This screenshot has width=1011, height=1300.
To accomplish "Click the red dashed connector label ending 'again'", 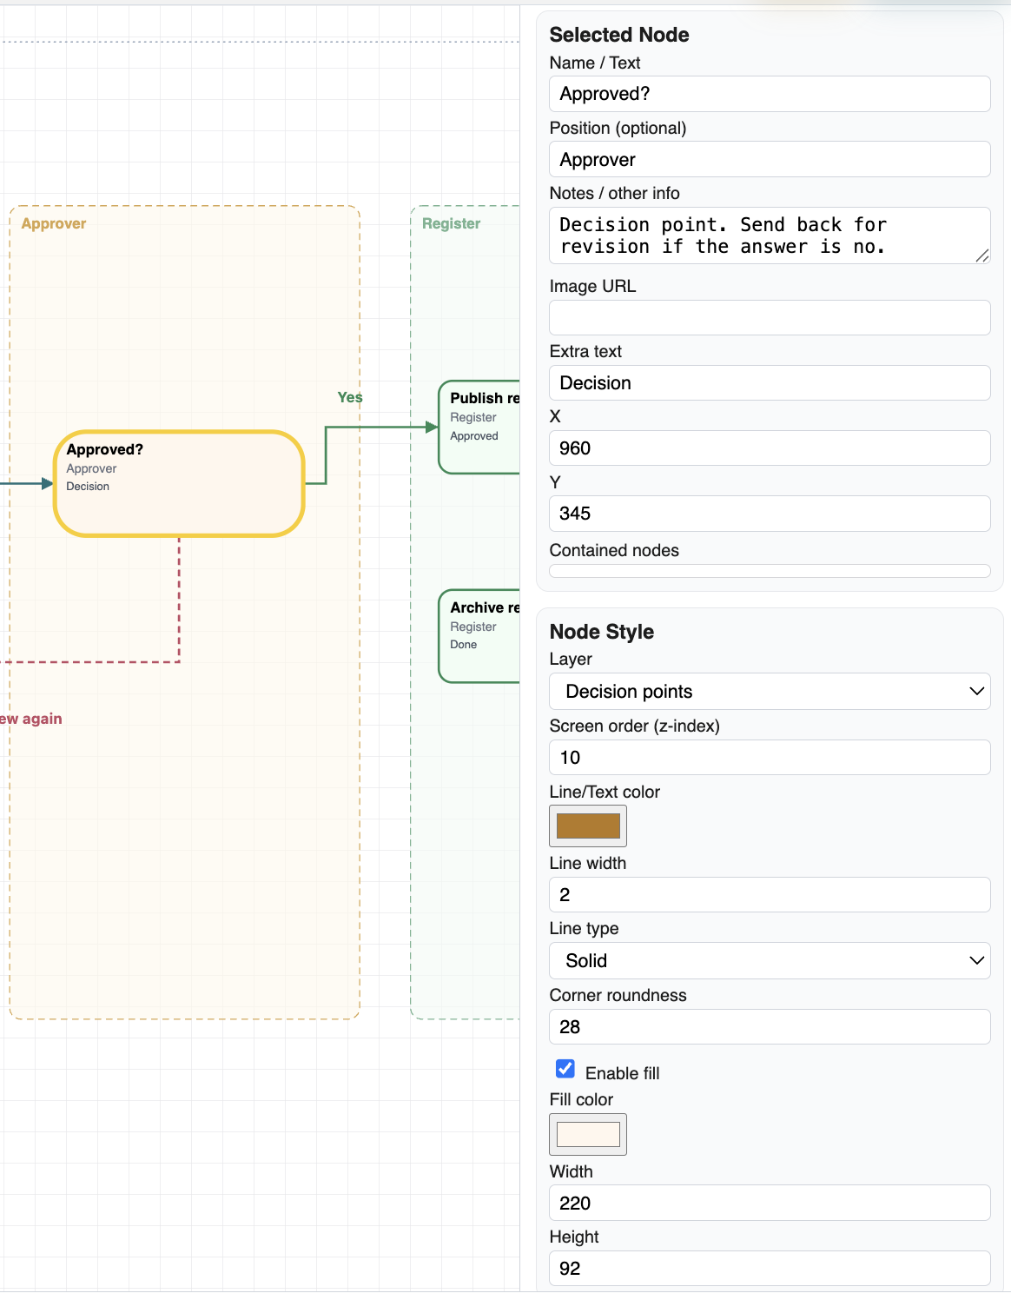I will tap(31, 719).
